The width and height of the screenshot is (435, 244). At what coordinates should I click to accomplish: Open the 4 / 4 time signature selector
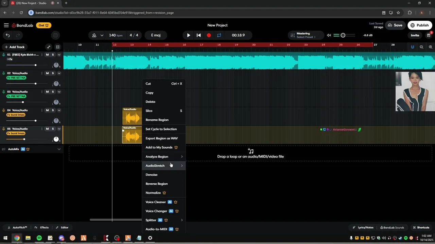pyautogui.click(x=134, y=35)
